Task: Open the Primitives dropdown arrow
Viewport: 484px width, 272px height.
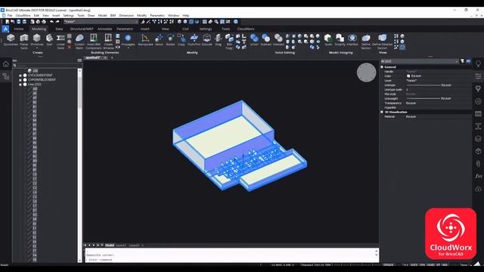Action: coord(37,48)
